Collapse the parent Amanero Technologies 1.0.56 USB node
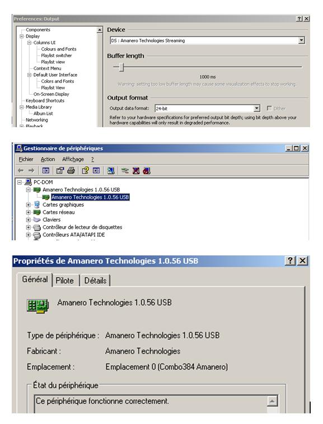Screen dimensions: 323x424 [x=28, y=190]
